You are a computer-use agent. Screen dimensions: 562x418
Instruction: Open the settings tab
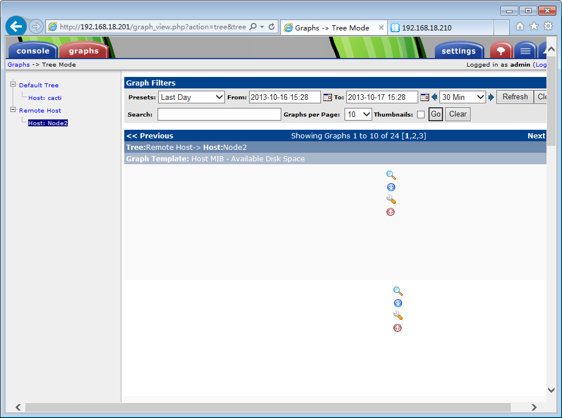(458, 51)
